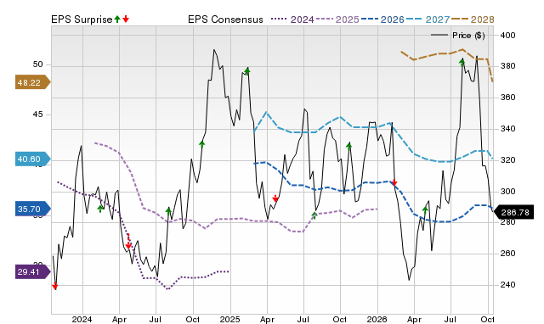The image size is (544, 324).
Task: Select the green surprise arrow in late October 2024
Action: (202, 144)
